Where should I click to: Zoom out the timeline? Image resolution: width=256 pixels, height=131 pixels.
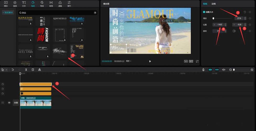(x=231, y=70)
